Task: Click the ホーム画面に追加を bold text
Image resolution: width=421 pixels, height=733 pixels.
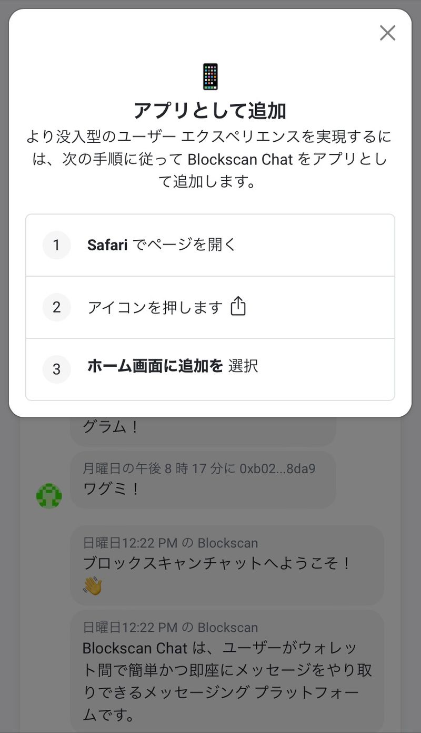Action: [155, 366]
